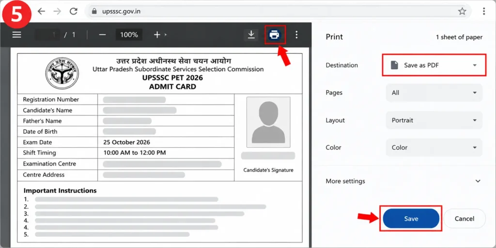Screen dimensions: 496x248
Task: Expand More settings in print dialog
Action: [x=403, y=181]
